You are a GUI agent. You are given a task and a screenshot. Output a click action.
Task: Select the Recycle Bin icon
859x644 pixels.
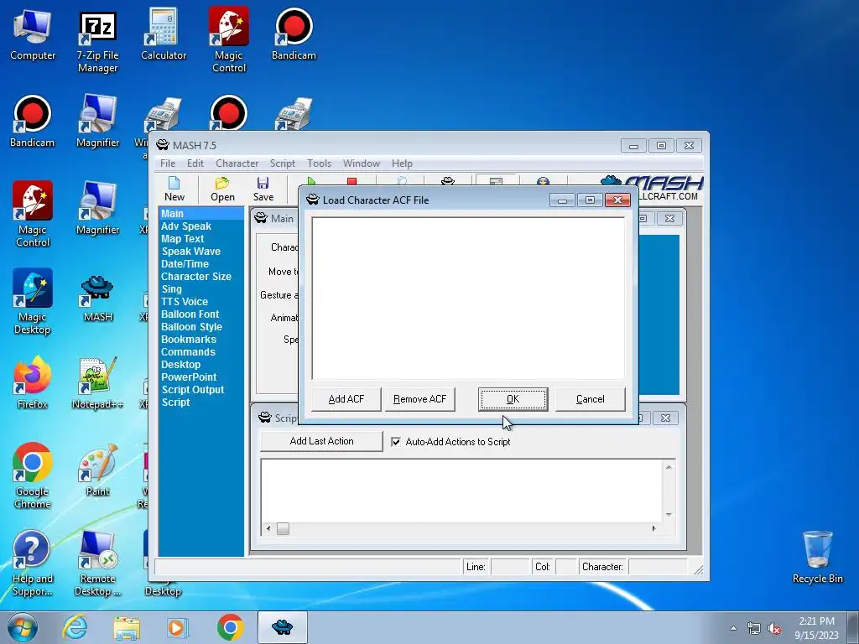click(817, 557)
